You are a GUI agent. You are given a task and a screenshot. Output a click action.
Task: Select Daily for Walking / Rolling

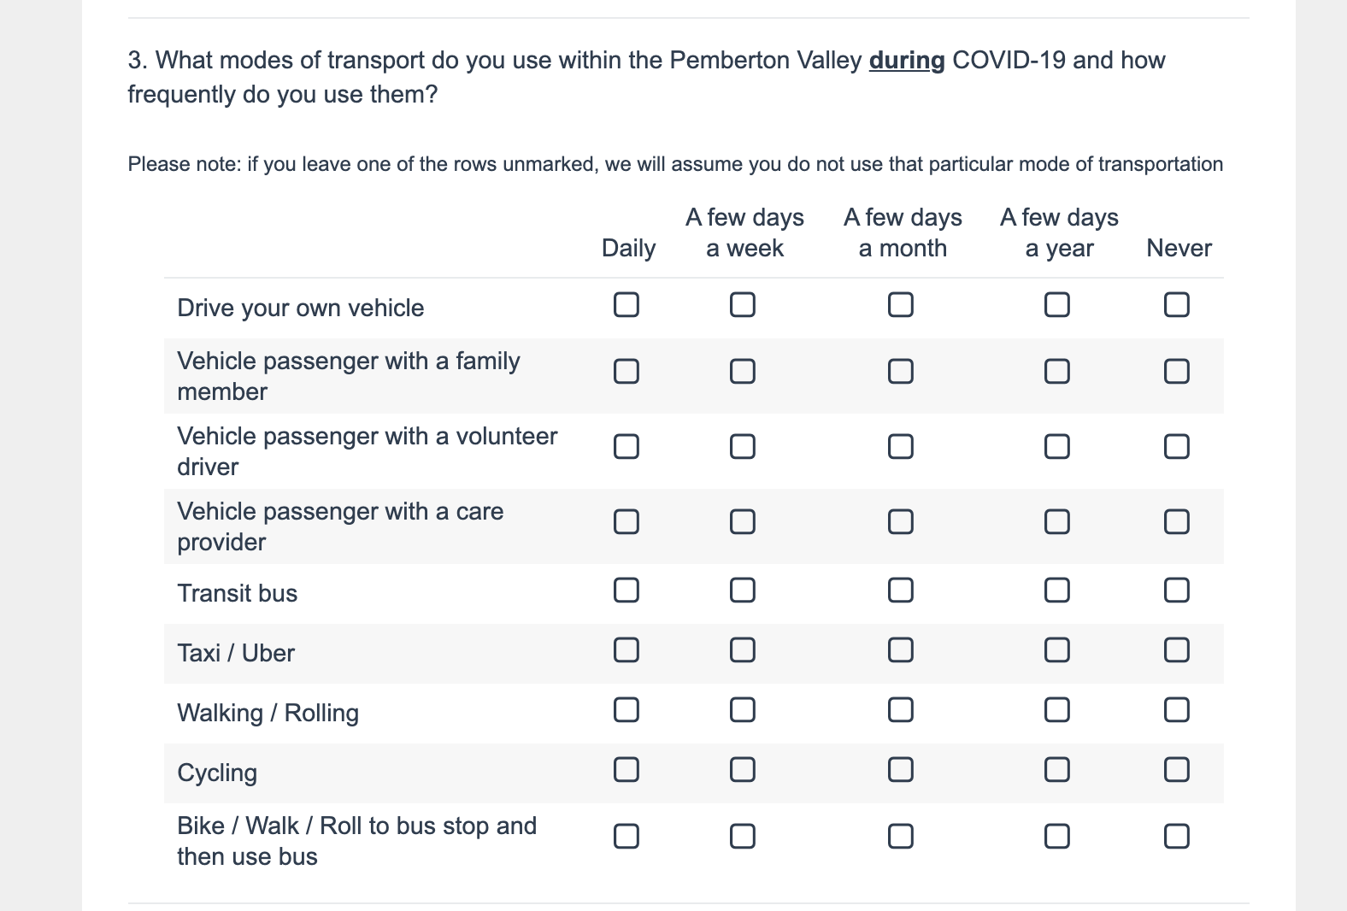pos(626,710)
